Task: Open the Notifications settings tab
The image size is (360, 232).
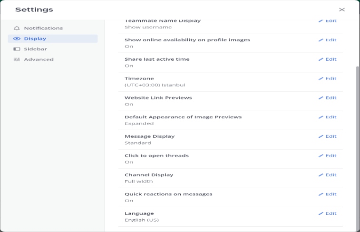Action: (43, 29)
